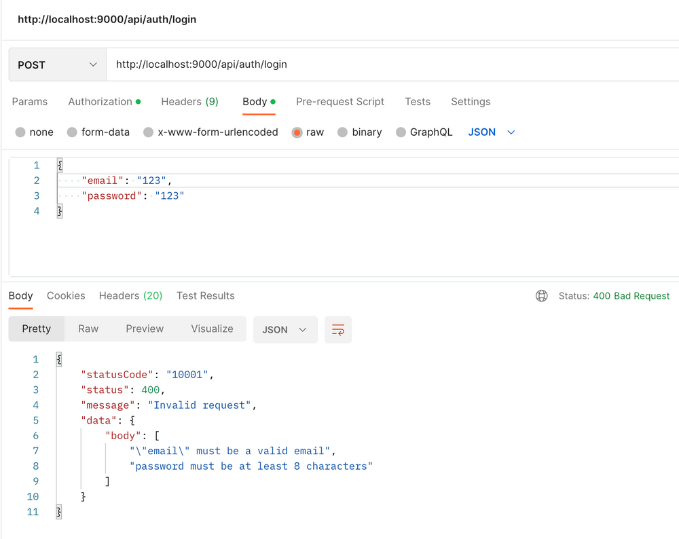Select the raw body radio button
The height and width of the screenshot is (539, 679).
click(x=297, y=132)
